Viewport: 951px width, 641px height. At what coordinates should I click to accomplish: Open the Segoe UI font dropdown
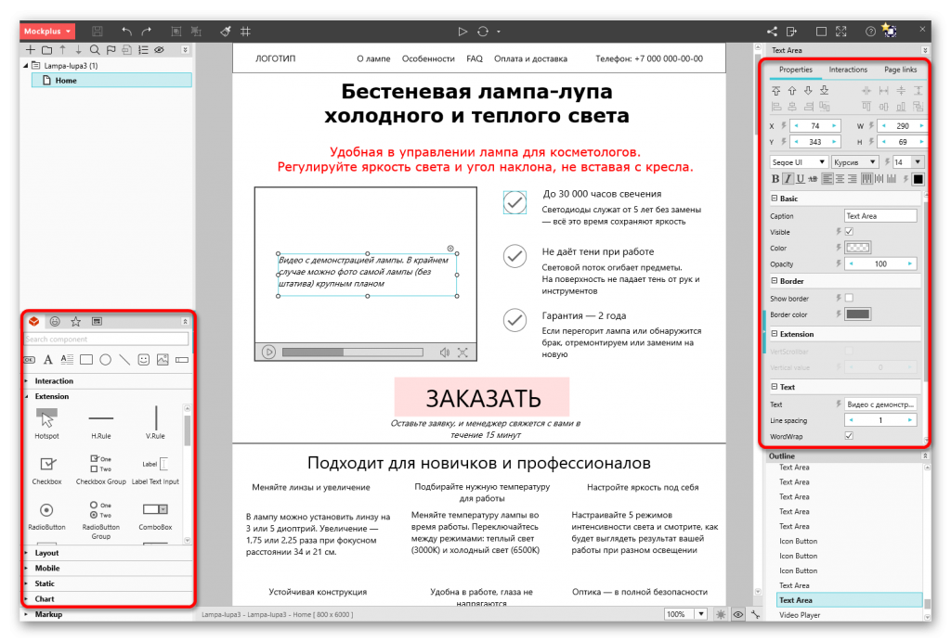pos(797,162)
